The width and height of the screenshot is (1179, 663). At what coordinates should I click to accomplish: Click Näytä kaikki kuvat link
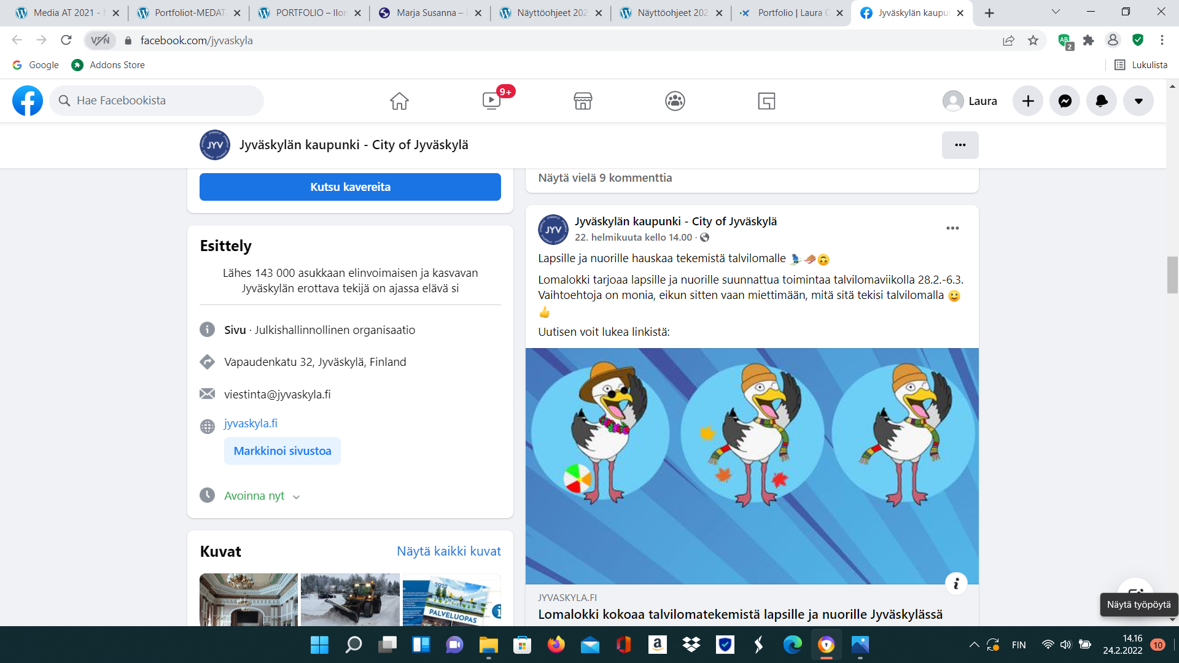click(449, 551)
